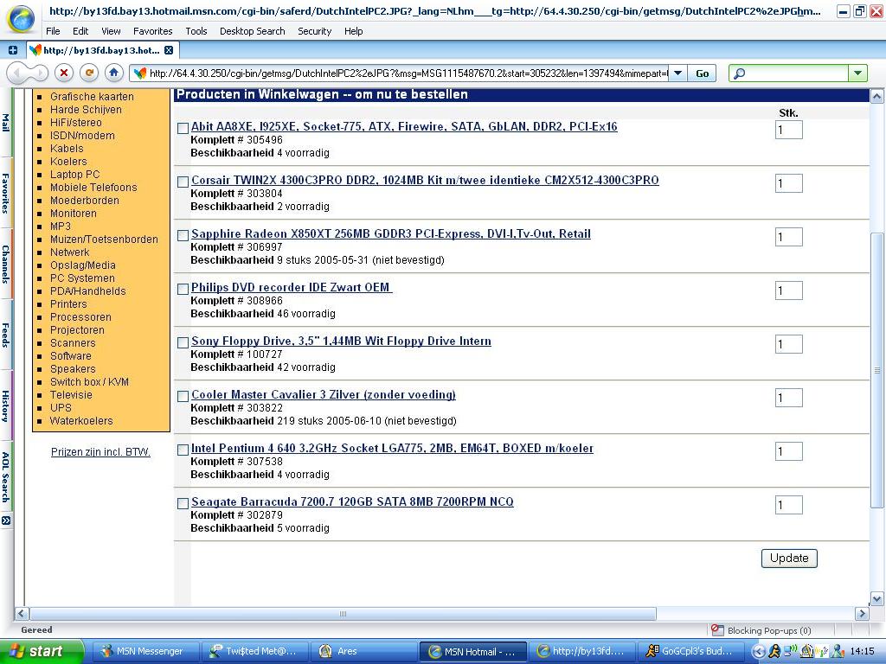This screenshot has height=664, width=886.
Task: Open the Intel Pentium 4 640 link
Action: pos(392,449)
